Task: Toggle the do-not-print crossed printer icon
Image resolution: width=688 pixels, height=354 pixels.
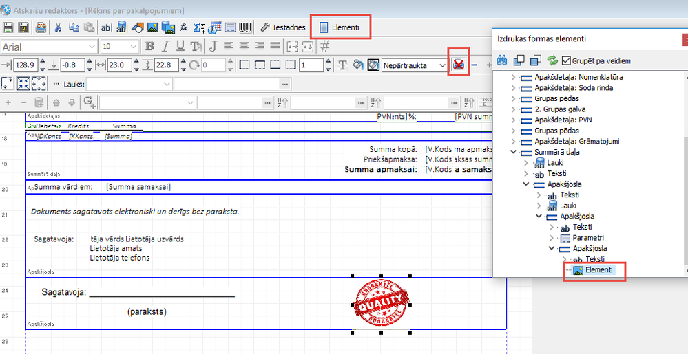Action: coord(459,65)
